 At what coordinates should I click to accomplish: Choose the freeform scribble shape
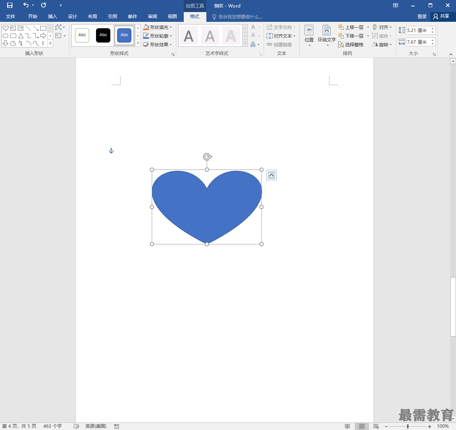coord(21,43)
